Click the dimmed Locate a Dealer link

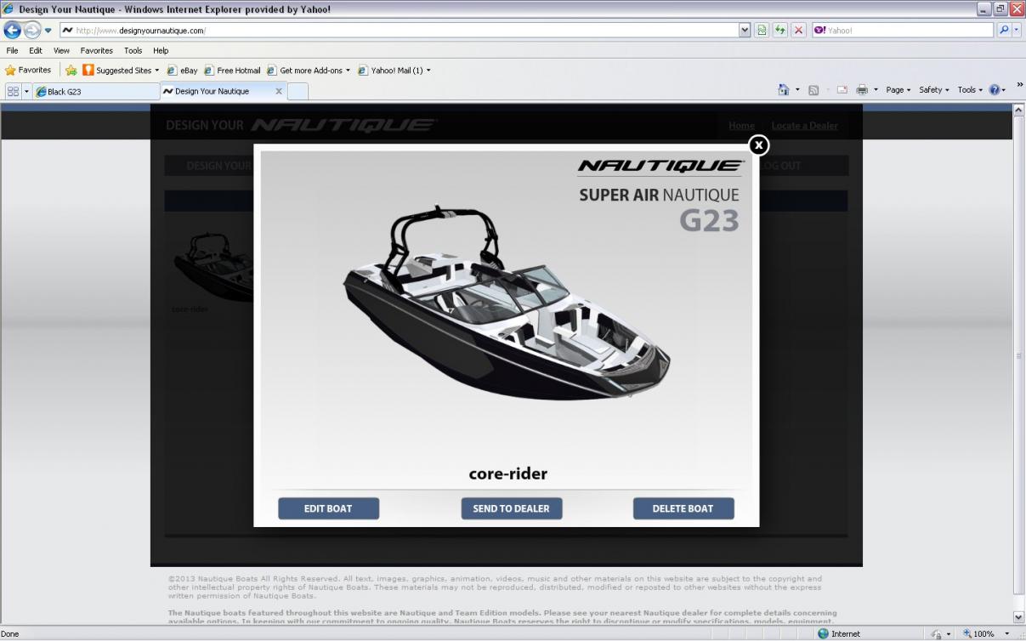click(x=804, y=126)
